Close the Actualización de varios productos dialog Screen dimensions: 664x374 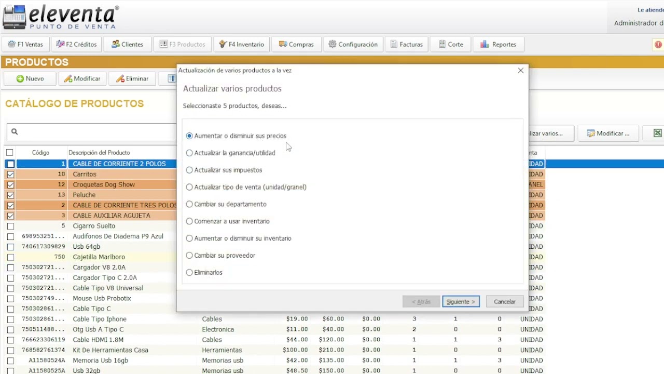(521, 71)
